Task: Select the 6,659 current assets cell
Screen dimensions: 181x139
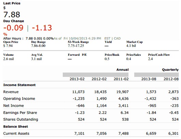Action: (x=151, y=134)
